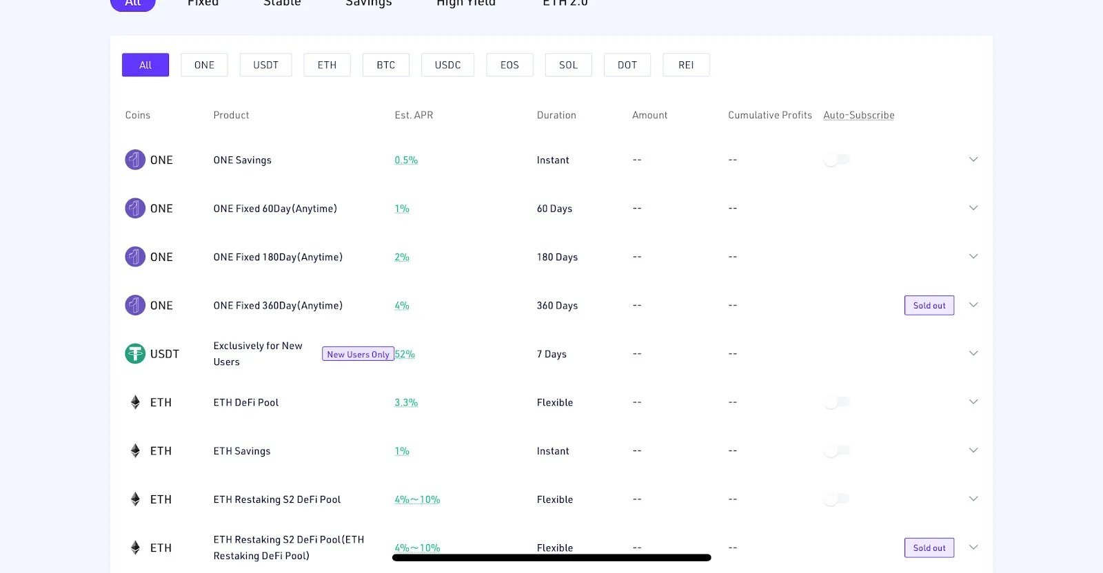
Task: Click the ONE coin icon in the 360Day row
Action: [x=135, y=305]
